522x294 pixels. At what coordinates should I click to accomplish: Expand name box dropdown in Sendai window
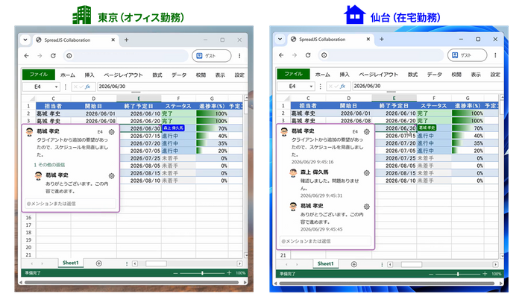311,87
